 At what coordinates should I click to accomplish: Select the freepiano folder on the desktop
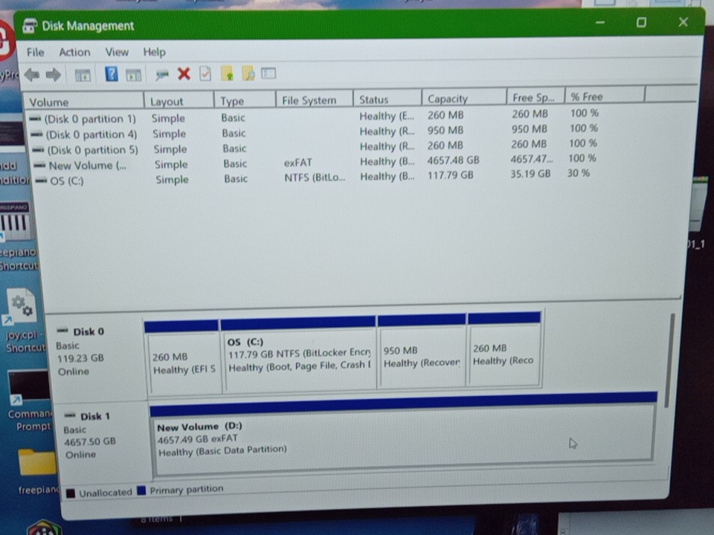coord(37,470)
